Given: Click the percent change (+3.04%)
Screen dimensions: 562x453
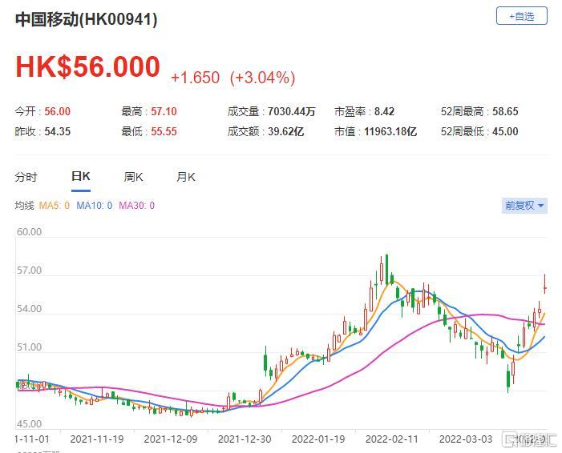Looking at the screenshot, I should pos(262,78).
